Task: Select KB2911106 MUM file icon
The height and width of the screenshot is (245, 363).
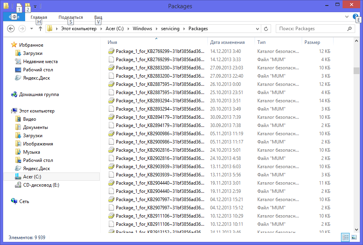Action: [x=111, y=224]
